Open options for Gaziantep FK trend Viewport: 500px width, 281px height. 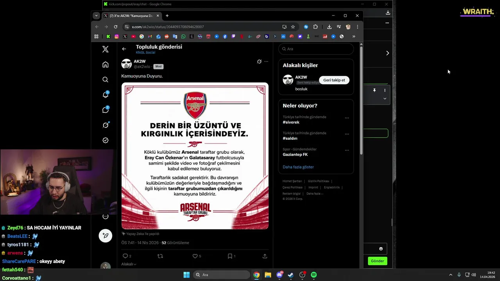click(347, 150)
